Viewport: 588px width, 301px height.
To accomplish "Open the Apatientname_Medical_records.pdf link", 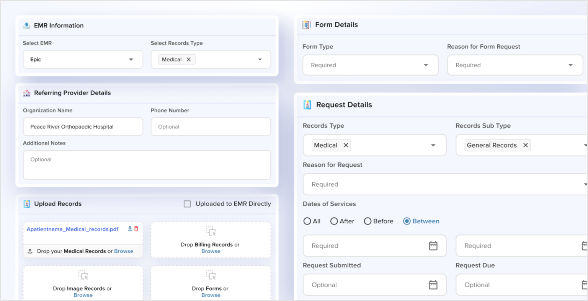I will click(72, 229).
